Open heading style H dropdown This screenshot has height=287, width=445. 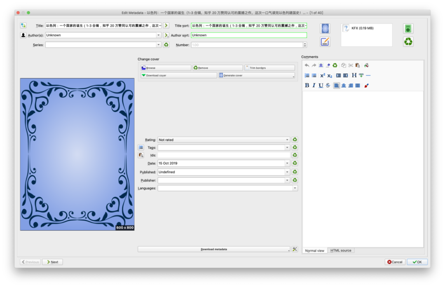pyautogui.click(x=354, y=75)
